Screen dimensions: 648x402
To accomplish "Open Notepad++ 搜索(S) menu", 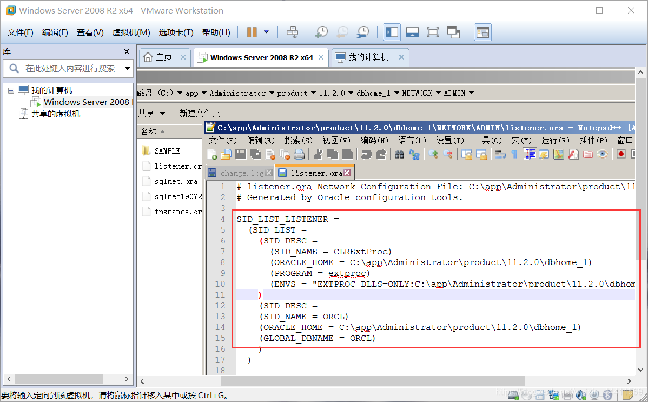I will tap(299, 140).
